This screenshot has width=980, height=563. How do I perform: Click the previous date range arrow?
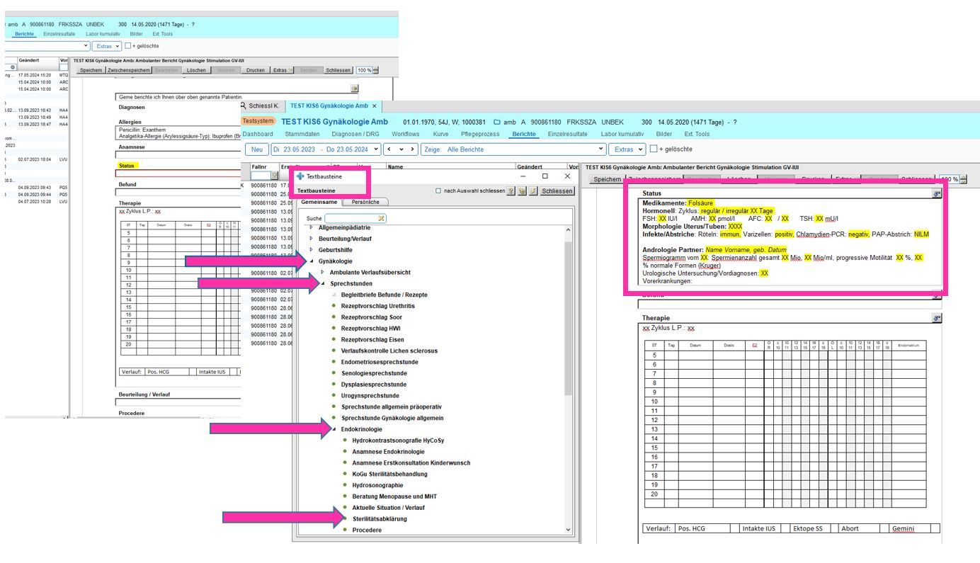click(388, 149)
